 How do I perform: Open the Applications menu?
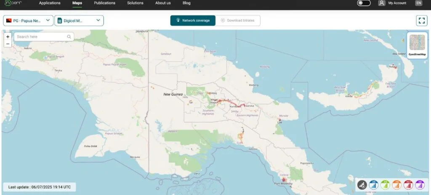point(50,3)
